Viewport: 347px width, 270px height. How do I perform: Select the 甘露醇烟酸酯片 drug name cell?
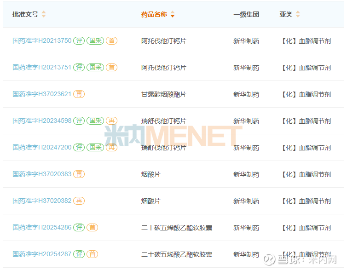163,94
